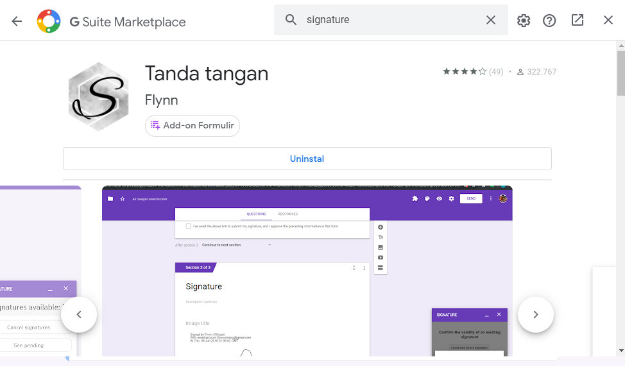Click the add video icon in the side toolbar
The width and height of the screenshot is (625, 366).
coord(381,257)
